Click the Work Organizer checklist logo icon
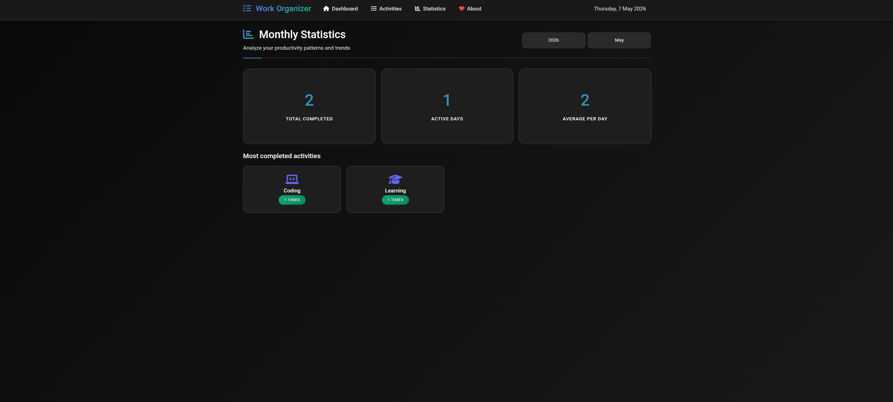 pos(247,8)
